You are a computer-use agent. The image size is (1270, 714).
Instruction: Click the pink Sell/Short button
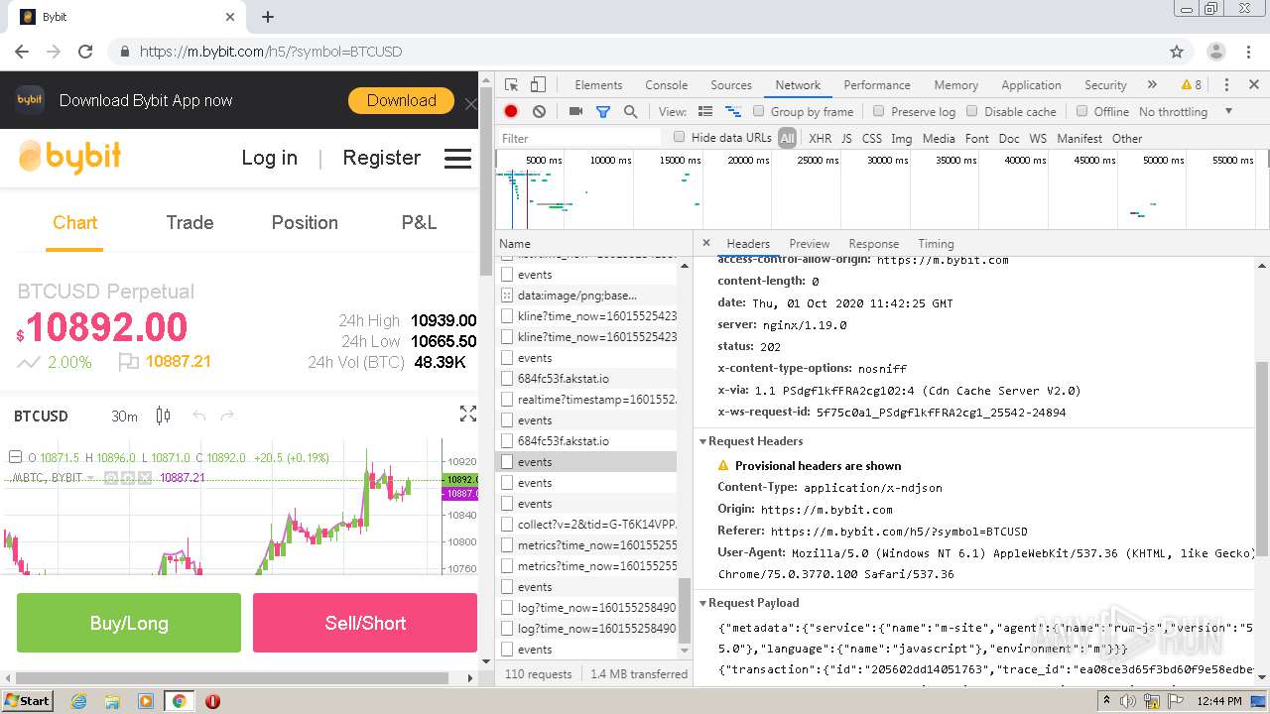click(x=365, y=623)
